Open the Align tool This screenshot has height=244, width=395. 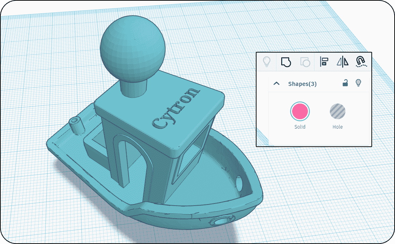(x=324, y=61)
